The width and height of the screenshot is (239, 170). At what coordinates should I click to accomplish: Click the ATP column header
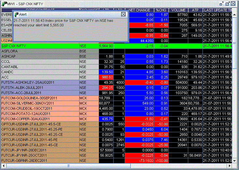coord(195,10)
